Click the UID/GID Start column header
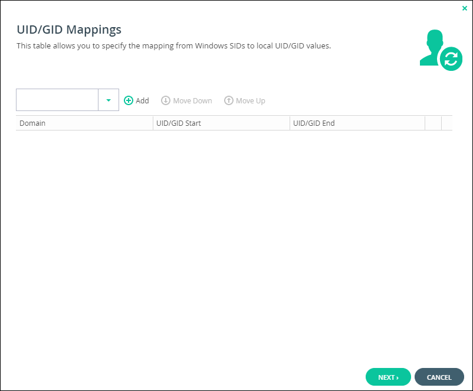The image size is (473, 391). pyautogui.click(x=221, y=123)
